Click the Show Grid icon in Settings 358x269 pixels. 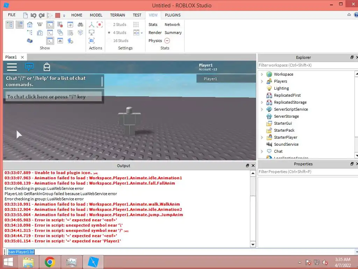point(136,25)
